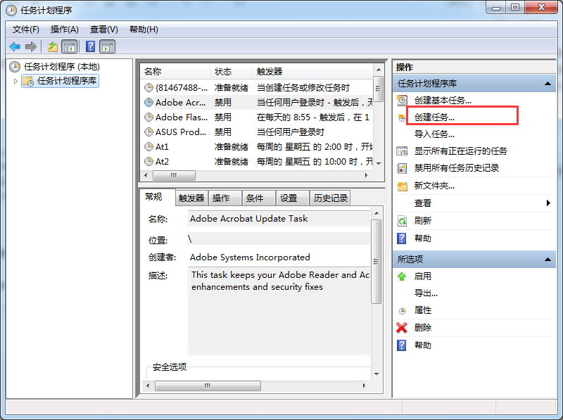Select task row At2
This screenshot has width=563, height=420.
[x=257, y=162]
